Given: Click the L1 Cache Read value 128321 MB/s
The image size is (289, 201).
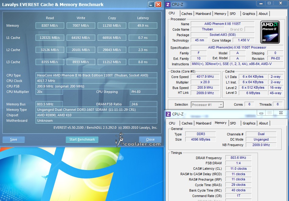Looking at the screenshot, I should 50,38.
